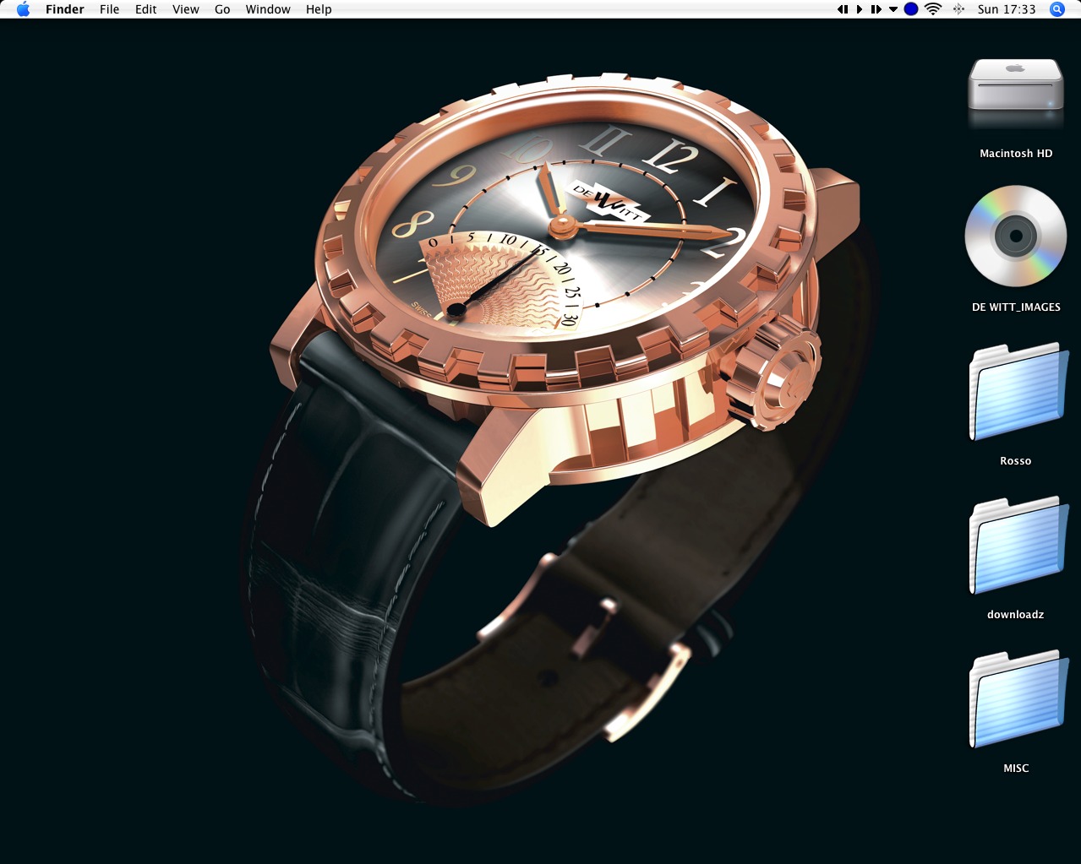The image size is (1081, 864).
Task: Click the Sun 17:33 clock
Action: click(x=1007, y=9)
